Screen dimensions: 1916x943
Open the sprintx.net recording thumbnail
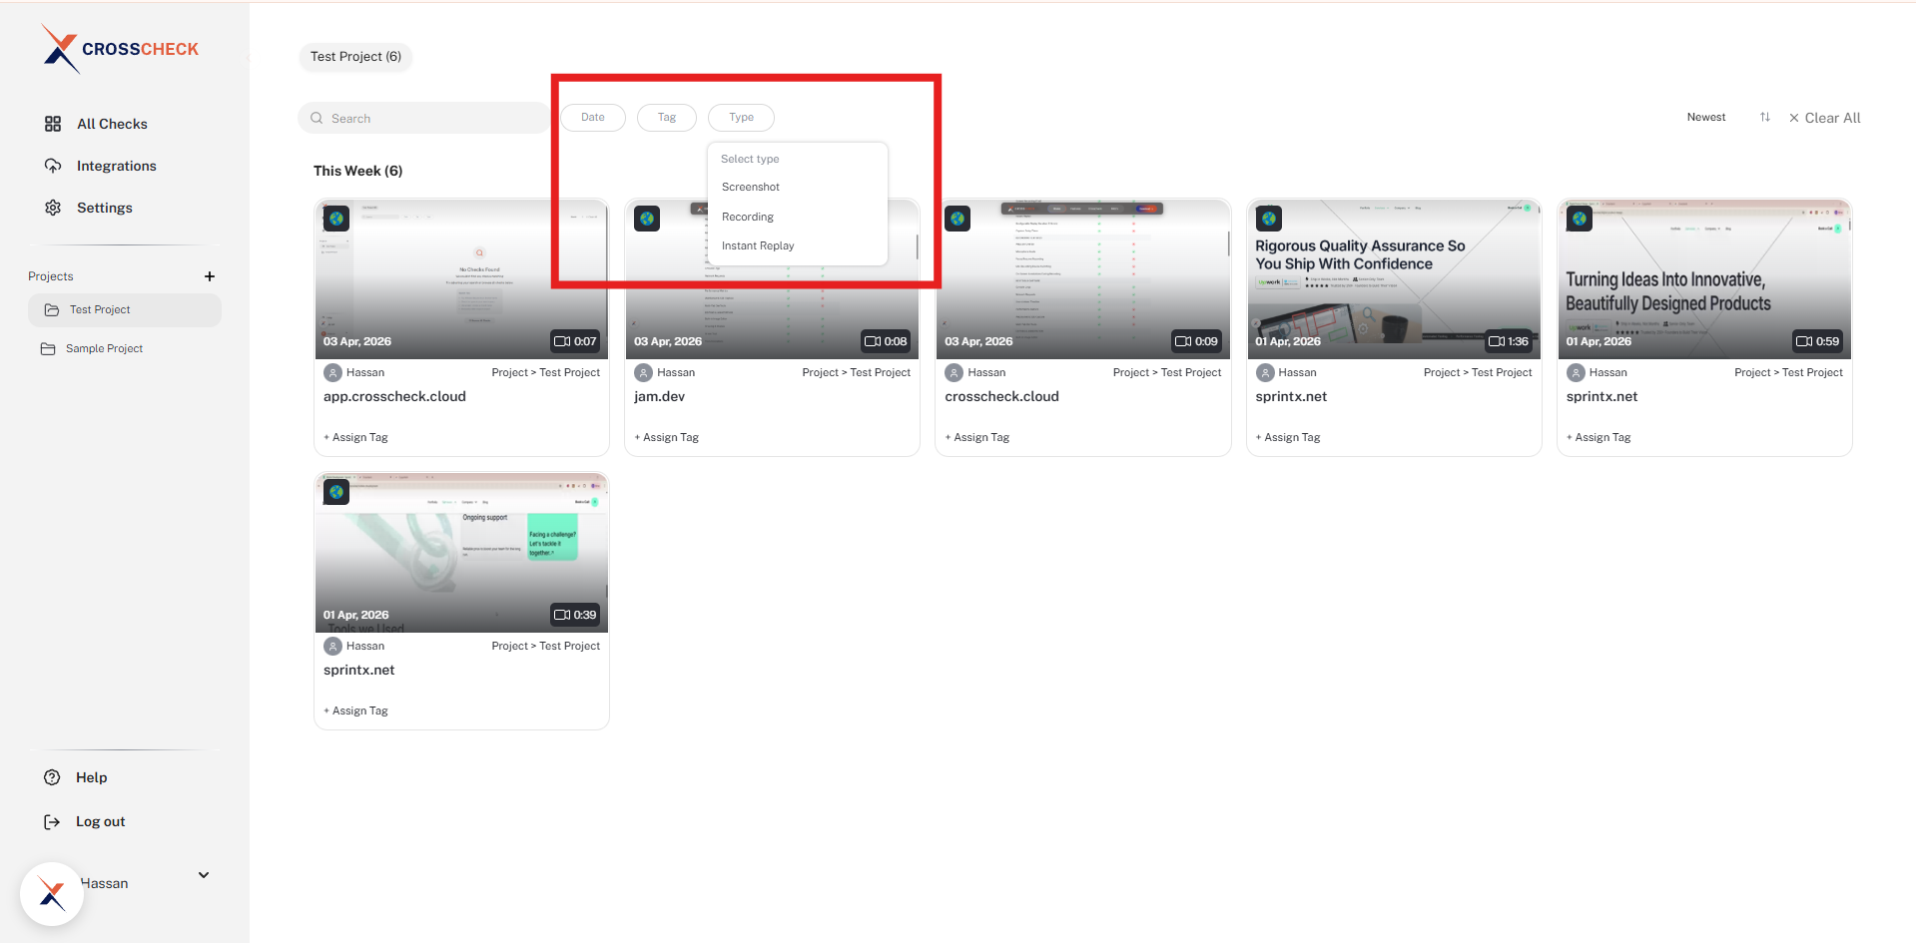tap(460, 552)
